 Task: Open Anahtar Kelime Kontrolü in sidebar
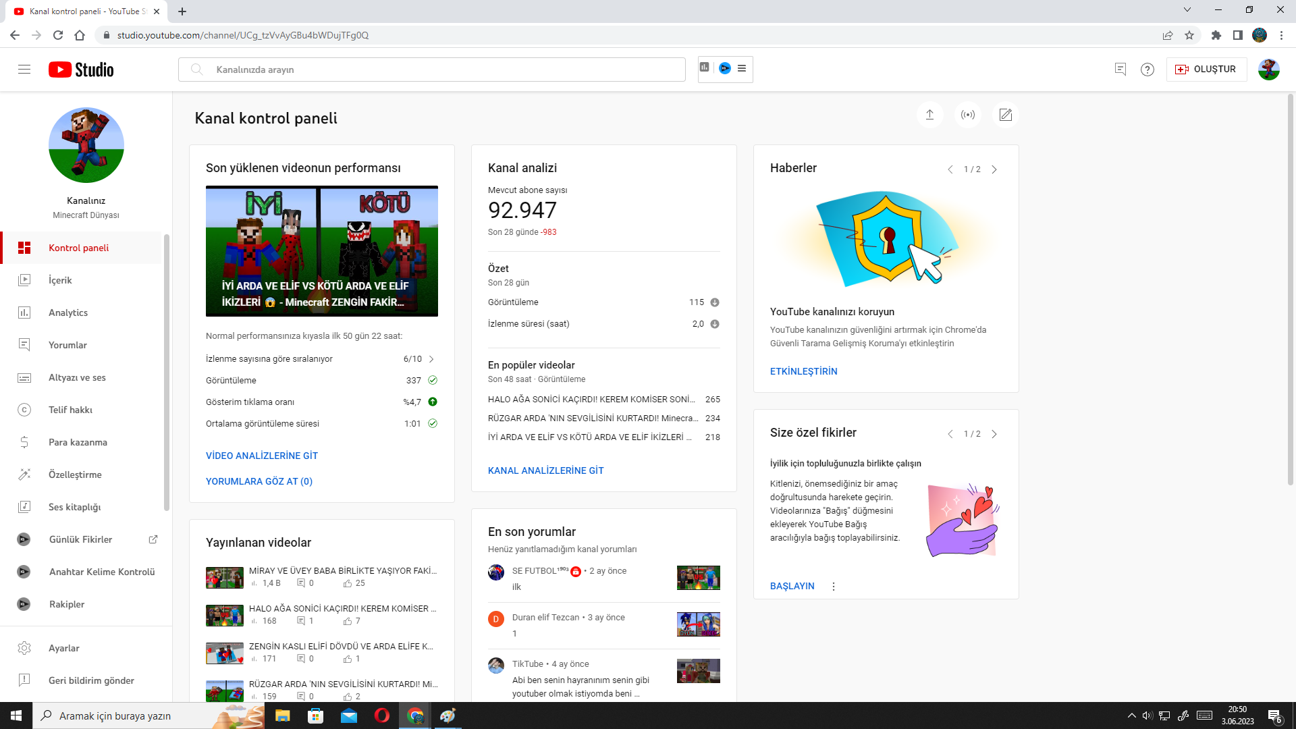click(82, 572)
